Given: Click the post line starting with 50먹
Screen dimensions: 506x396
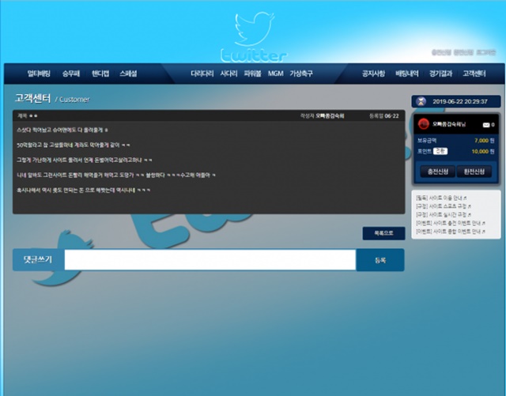Looking at the screenshot, I should pyautogui.click(x=74, y=145).
